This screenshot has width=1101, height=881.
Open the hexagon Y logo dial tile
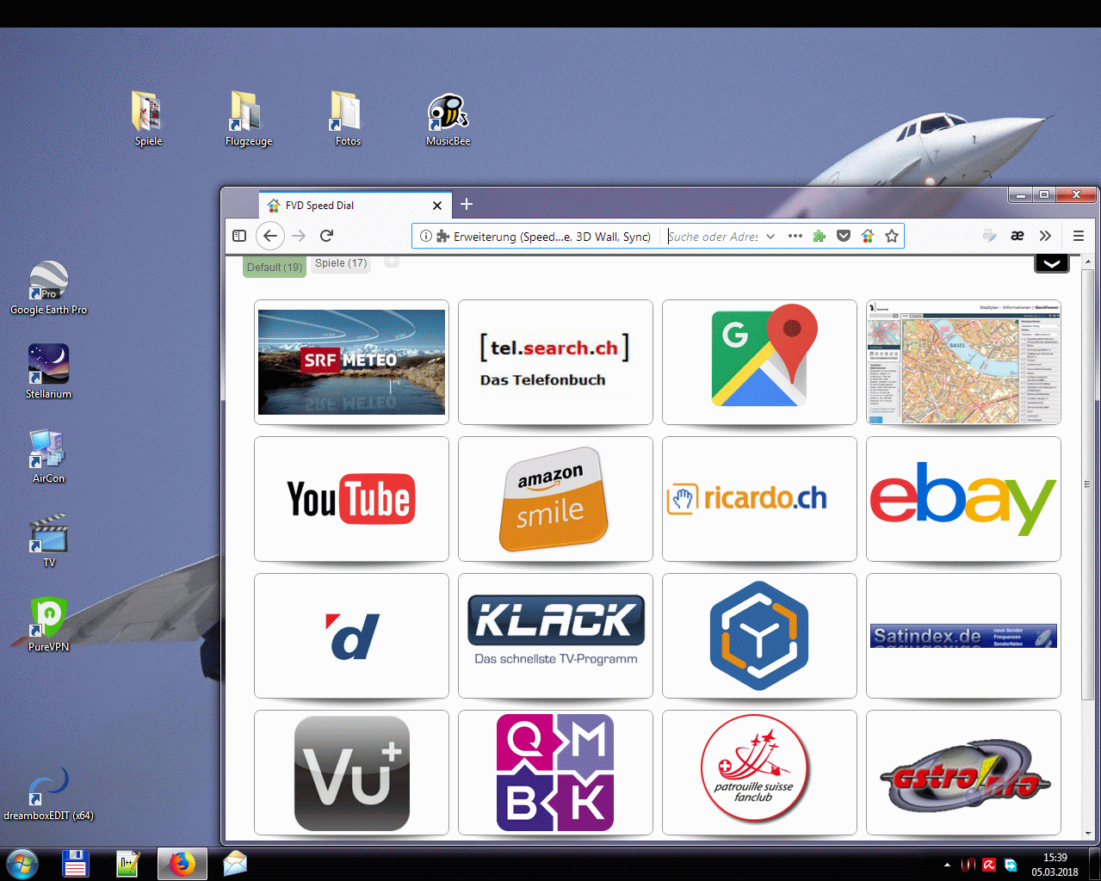(x=759, y=636)
